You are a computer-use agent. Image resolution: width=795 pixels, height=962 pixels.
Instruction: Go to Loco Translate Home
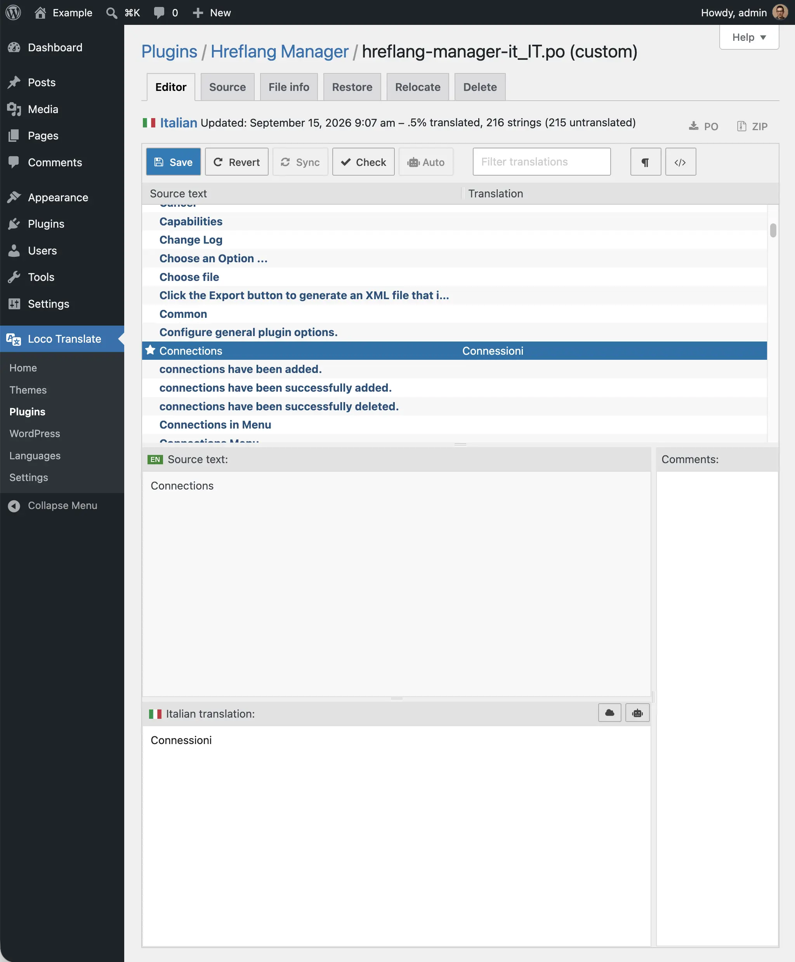click(x=23, y=368)
